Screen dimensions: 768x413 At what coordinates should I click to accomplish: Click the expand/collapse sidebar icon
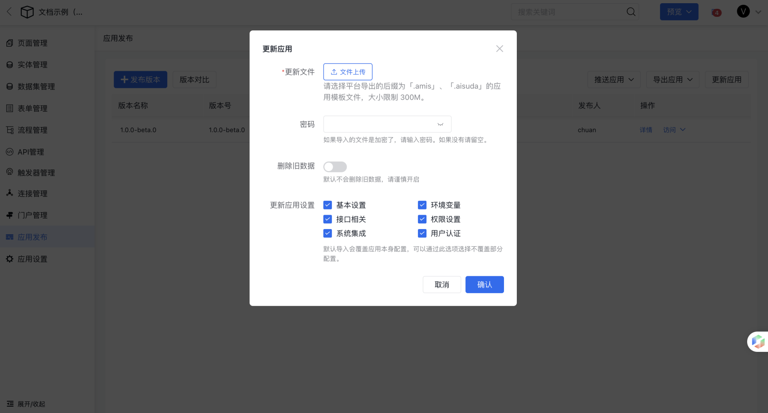point(10,404)
